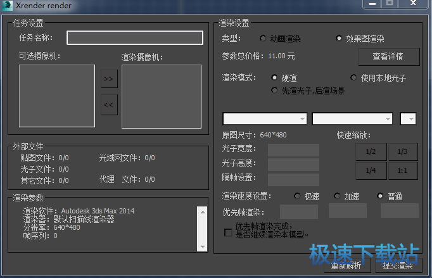
Task: Click the 渲染摄像机 list box
Action: [162, 96]
